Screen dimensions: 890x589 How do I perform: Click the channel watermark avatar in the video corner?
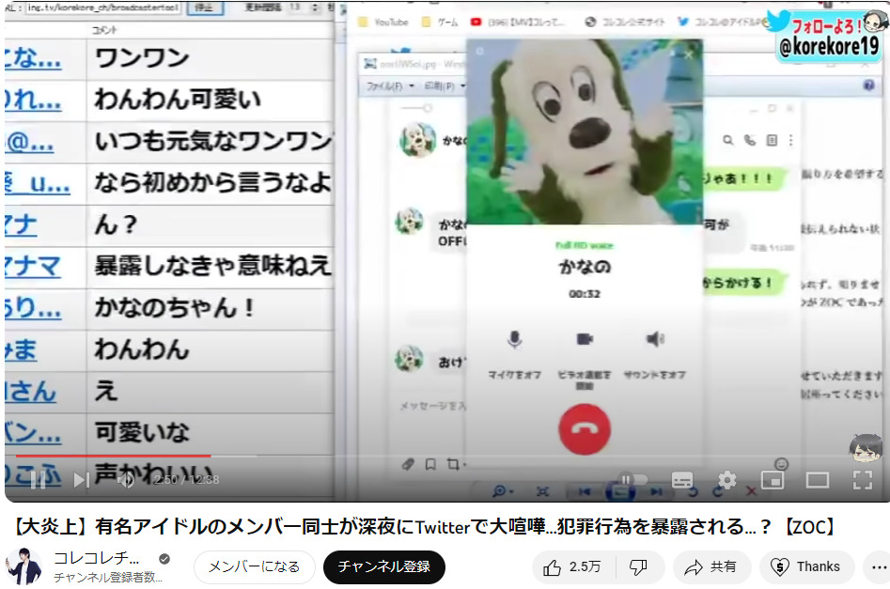click(865, 449)
